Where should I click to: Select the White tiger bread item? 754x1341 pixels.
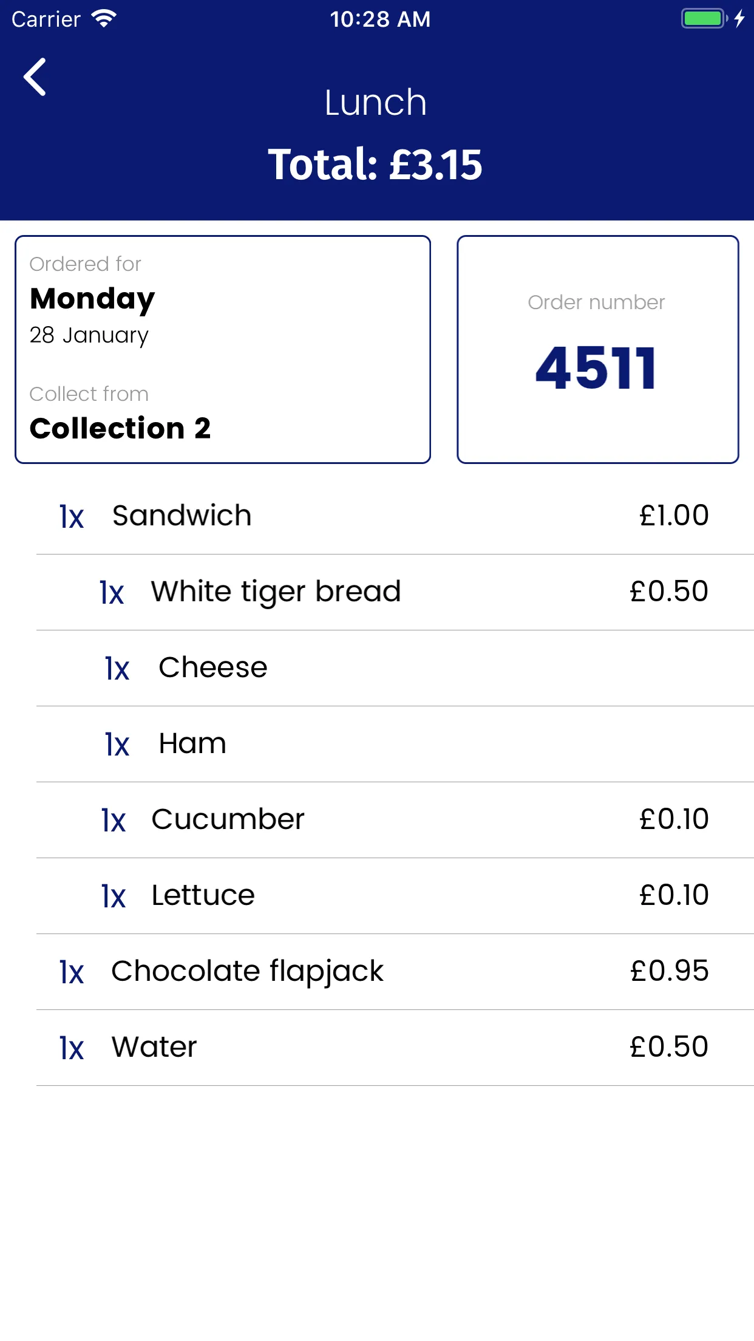(x=395, y=592)
